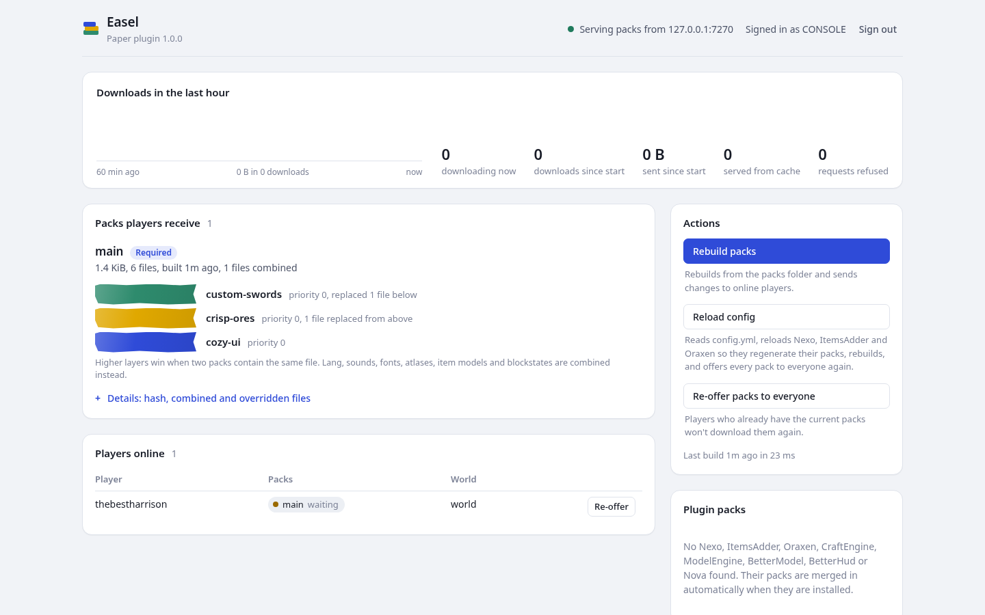The width and height of the screenshot is (985, 615).
Task: Click the Reload config button
Action: pos(787,317)
